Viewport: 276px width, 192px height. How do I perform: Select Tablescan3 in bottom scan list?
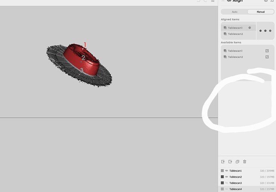tap(236, 183)
